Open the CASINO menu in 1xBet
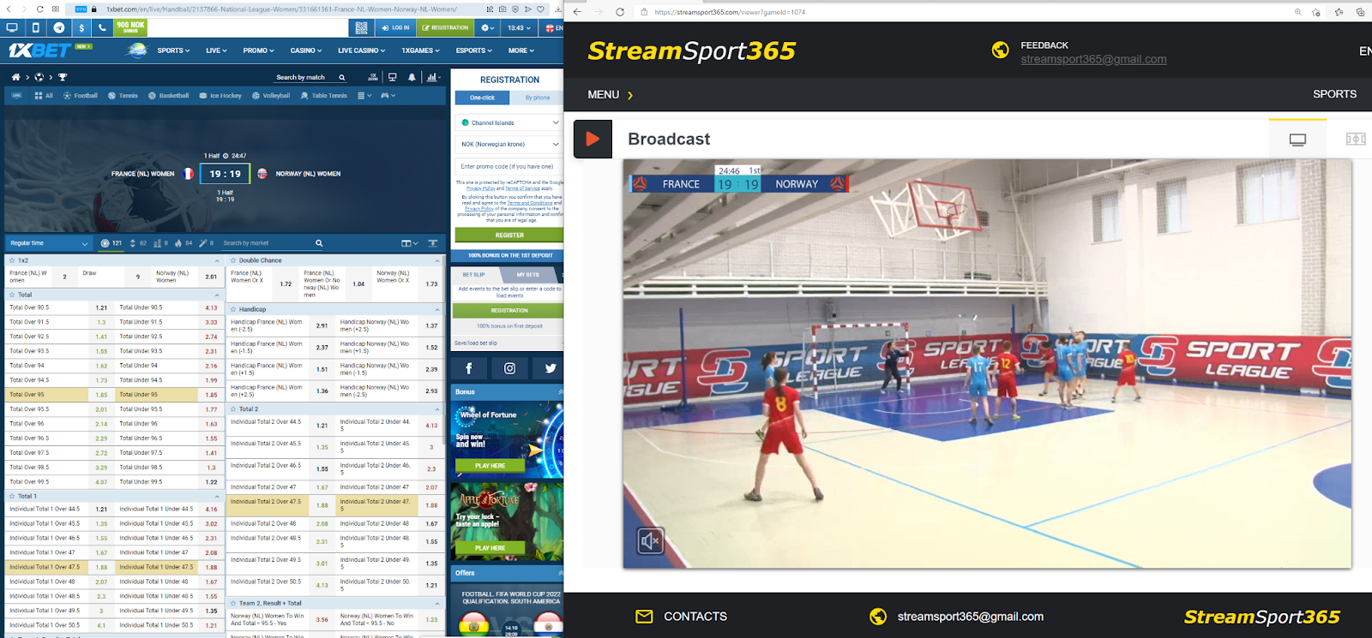 [306, 51]
